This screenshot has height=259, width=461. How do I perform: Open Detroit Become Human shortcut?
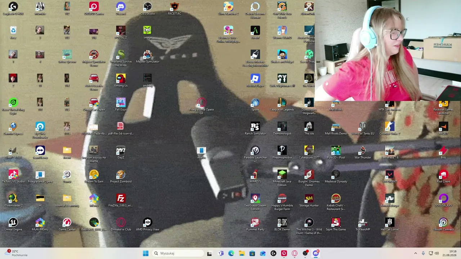tap(255, 11)
